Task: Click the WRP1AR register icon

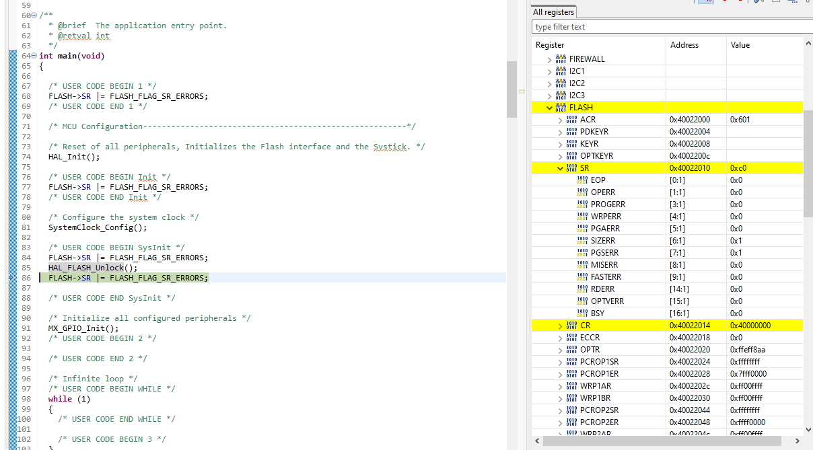Action: 571,385
